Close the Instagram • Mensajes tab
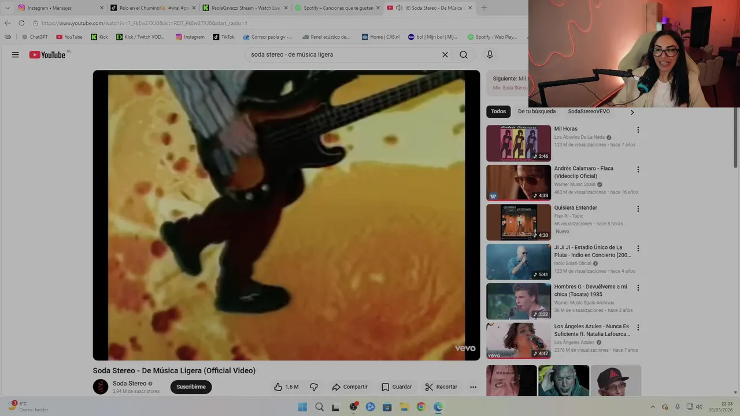This screenshot has height=416, width=740. (102, 8)
